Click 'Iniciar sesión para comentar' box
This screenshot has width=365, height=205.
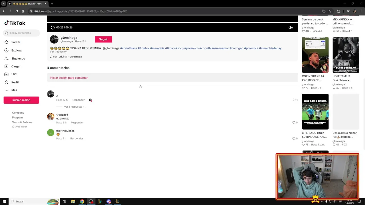[x=172, y=78]
